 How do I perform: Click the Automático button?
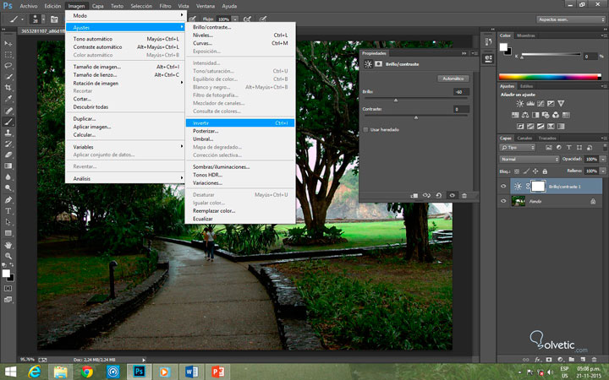coord(453,79)
